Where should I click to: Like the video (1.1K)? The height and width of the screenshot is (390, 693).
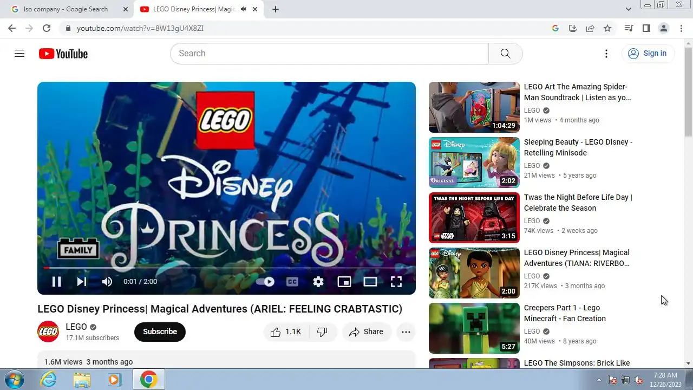pyautogui.click(x=286, y=332)
